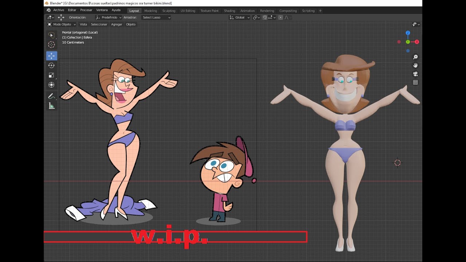Switch to the Compositing workspace tab
Screen dimensions: 466x262
click(288, 11)
